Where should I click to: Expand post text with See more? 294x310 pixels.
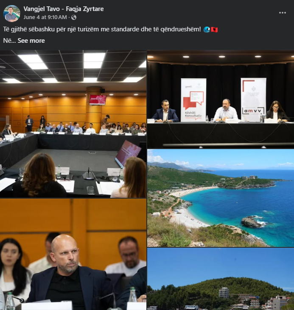click(31, 41)
